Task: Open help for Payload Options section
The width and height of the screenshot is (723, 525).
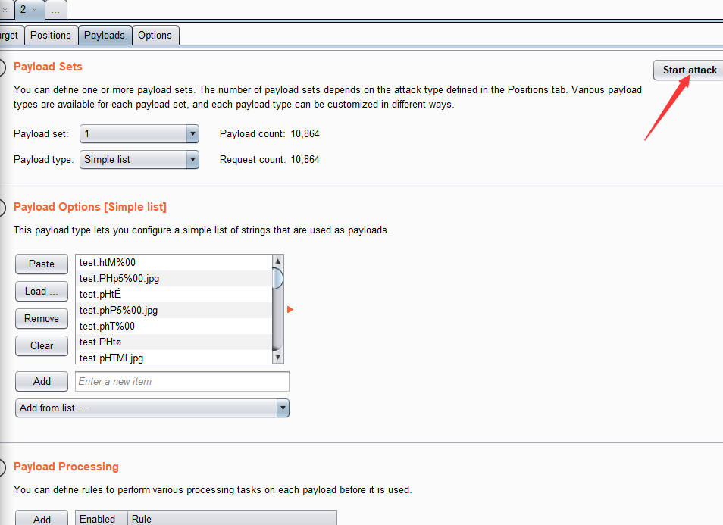Action: (2, 207)
